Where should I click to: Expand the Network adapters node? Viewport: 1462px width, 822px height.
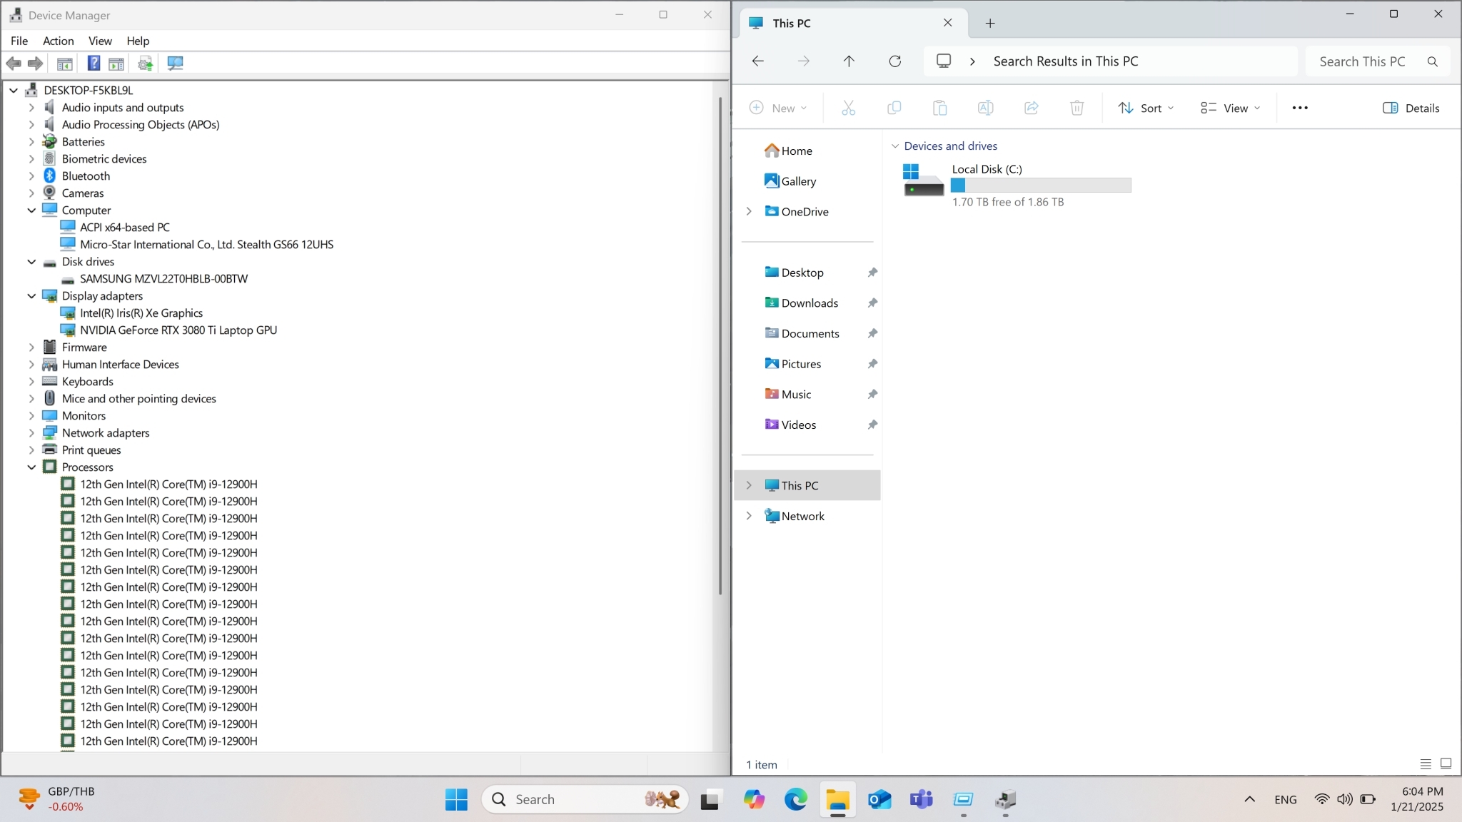click(31, 433)
